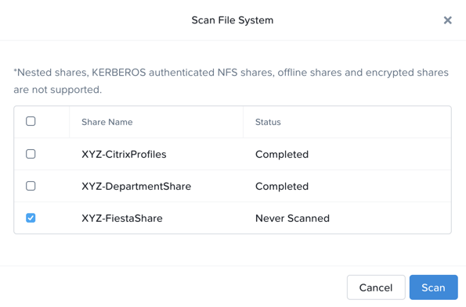Click the Scan button
466x307 pixels.
click(434, 287)
